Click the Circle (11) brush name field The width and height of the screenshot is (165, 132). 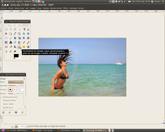click(18, 89)
